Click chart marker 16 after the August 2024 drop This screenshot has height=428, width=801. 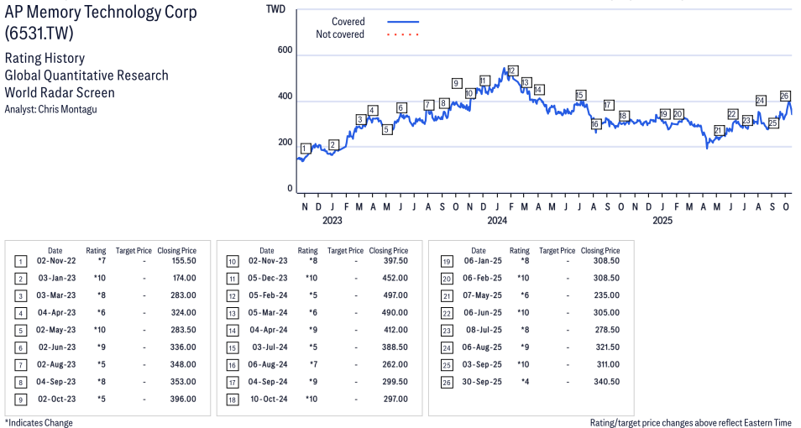(x=595, y=124)
